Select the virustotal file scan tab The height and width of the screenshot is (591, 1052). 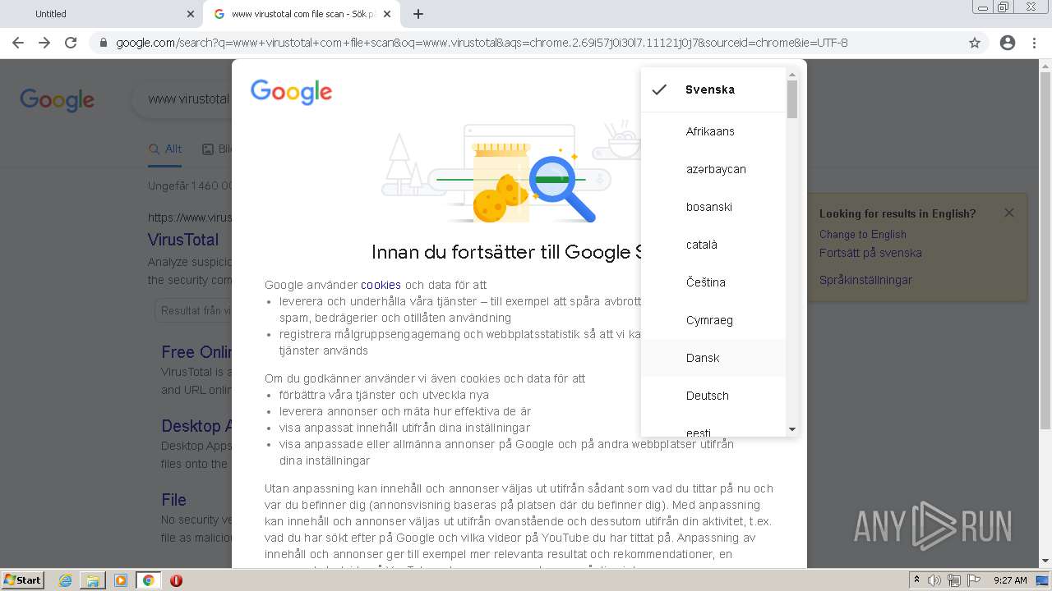(301, 14)
